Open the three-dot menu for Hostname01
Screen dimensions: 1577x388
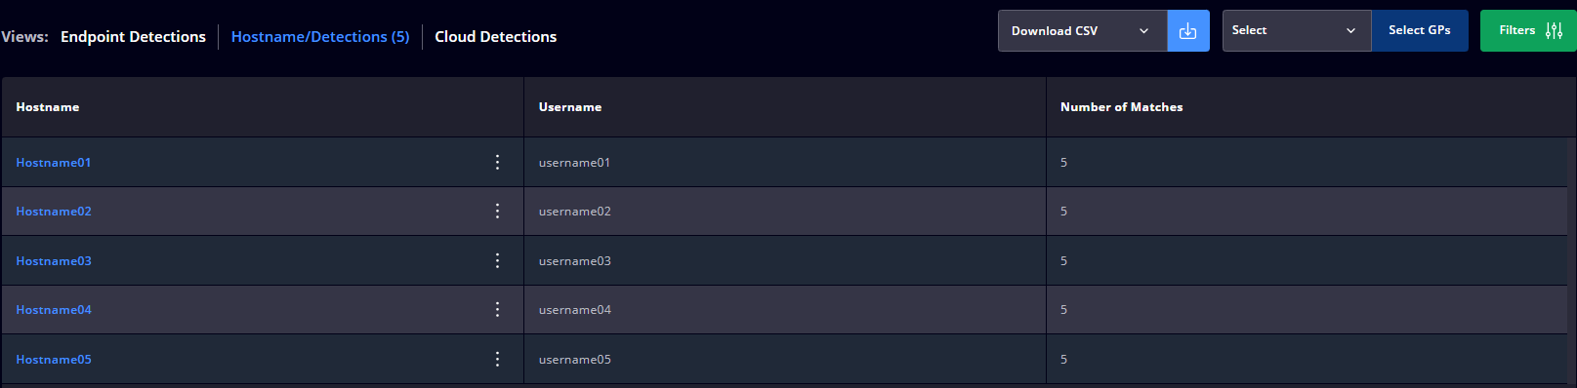[x=497, y=162]
